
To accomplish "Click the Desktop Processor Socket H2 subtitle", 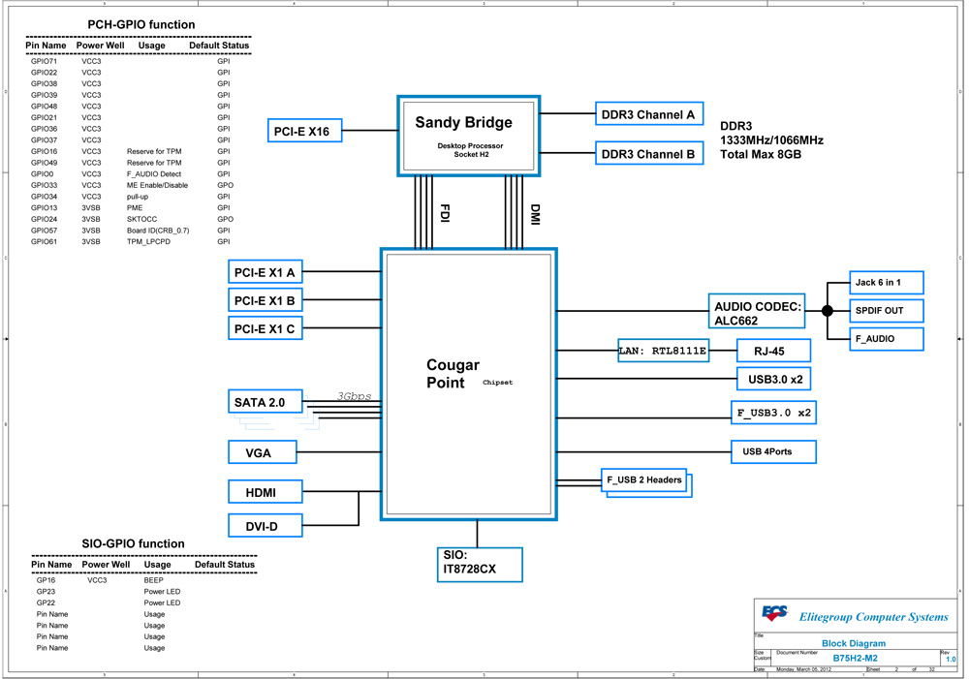I will pyautogui.click(x=470, y=150).
